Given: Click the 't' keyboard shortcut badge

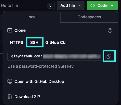Looking at the screenshot, I should coord(50,5).
